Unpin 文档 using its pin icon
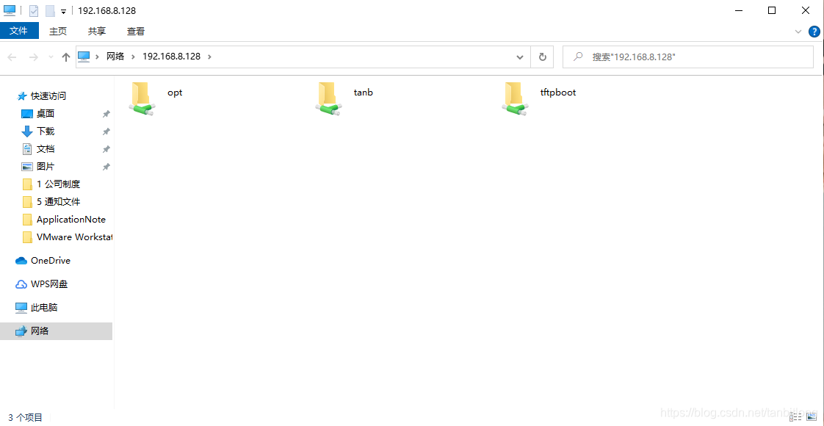This screenshot has width=824, height=426. click(x=106, y=149)
